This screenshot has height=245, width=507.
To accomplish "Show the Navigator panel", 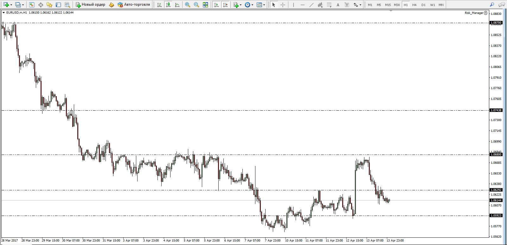I will coord(49,5).
